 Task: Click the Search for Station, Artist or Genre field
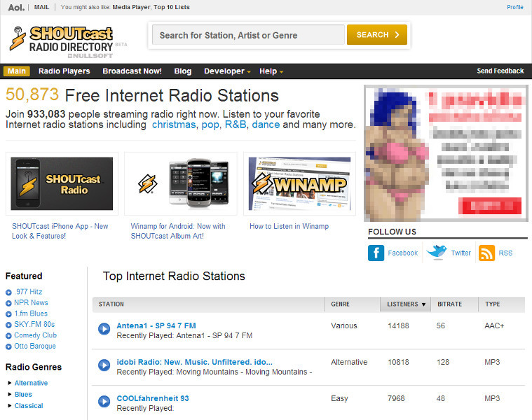(x=248, y=34)
